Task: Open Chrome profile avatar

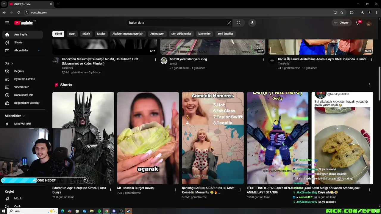Action: [369, 12]
